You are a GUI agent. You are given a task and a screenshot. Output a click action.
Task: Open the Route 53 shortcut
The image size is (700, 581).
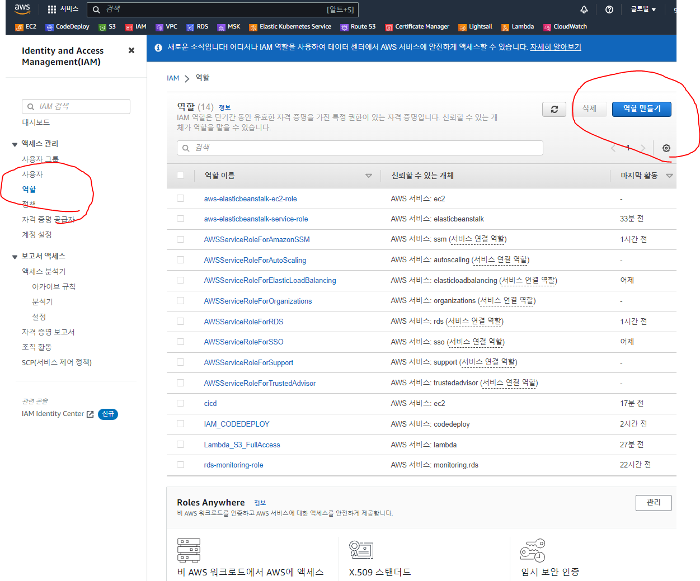pyautogui.click(x=358, y=27)
